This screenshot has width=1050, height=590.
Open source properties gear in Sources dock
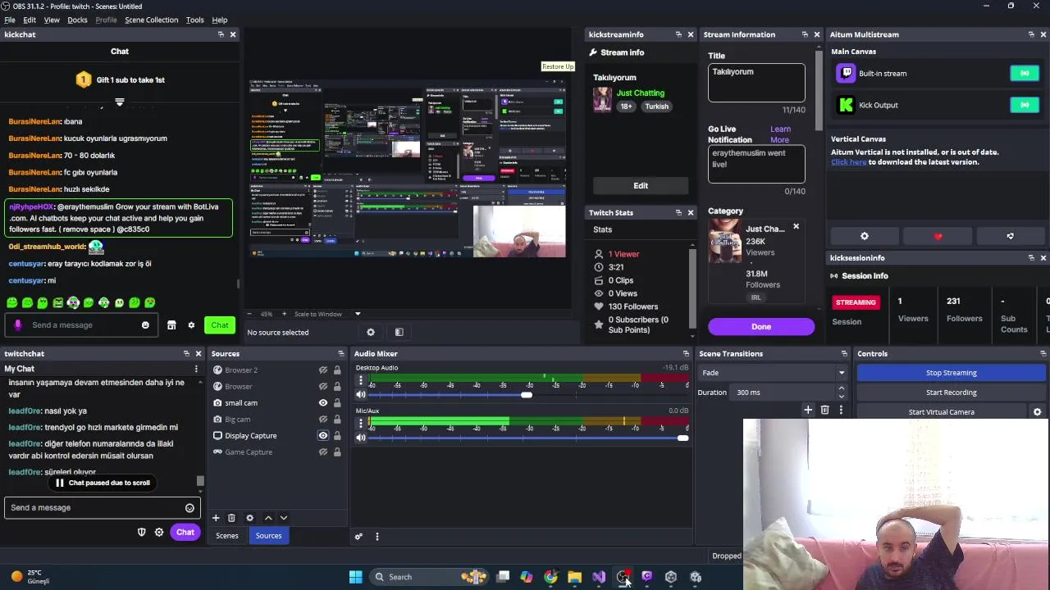pos(249,518)
